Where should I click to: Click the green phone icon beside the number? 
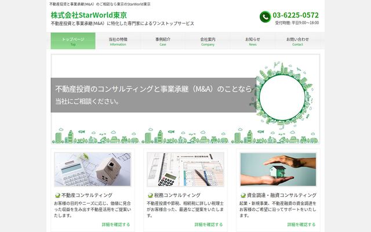(x=265, y=17)
